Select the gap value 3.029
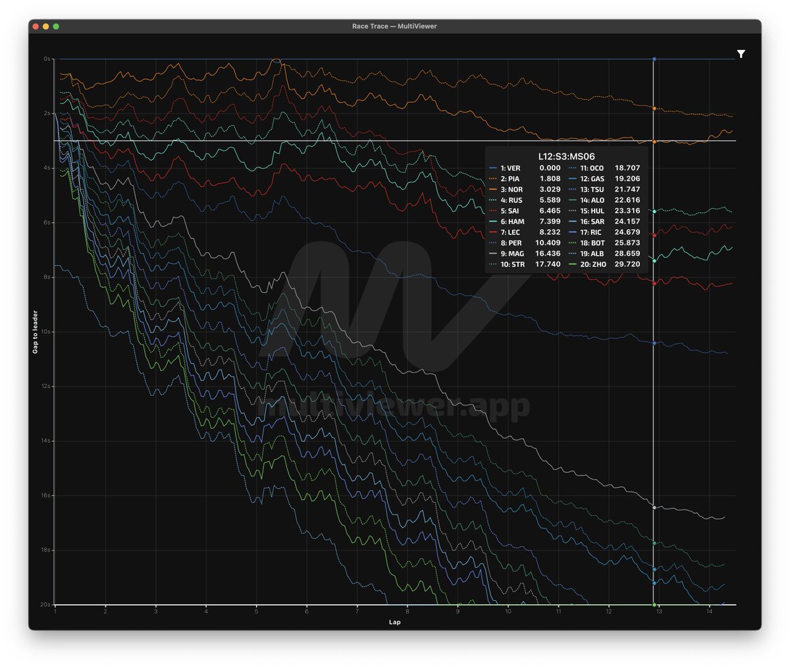This screenshot has width=790, height=668. [550, 190]
